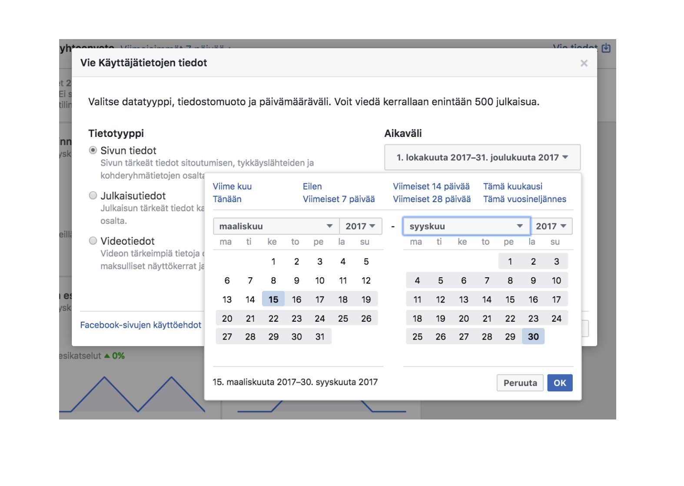The image size is (684, 486).
Task: Click the Julkaisutiedot option label
Action: [133, 196]
